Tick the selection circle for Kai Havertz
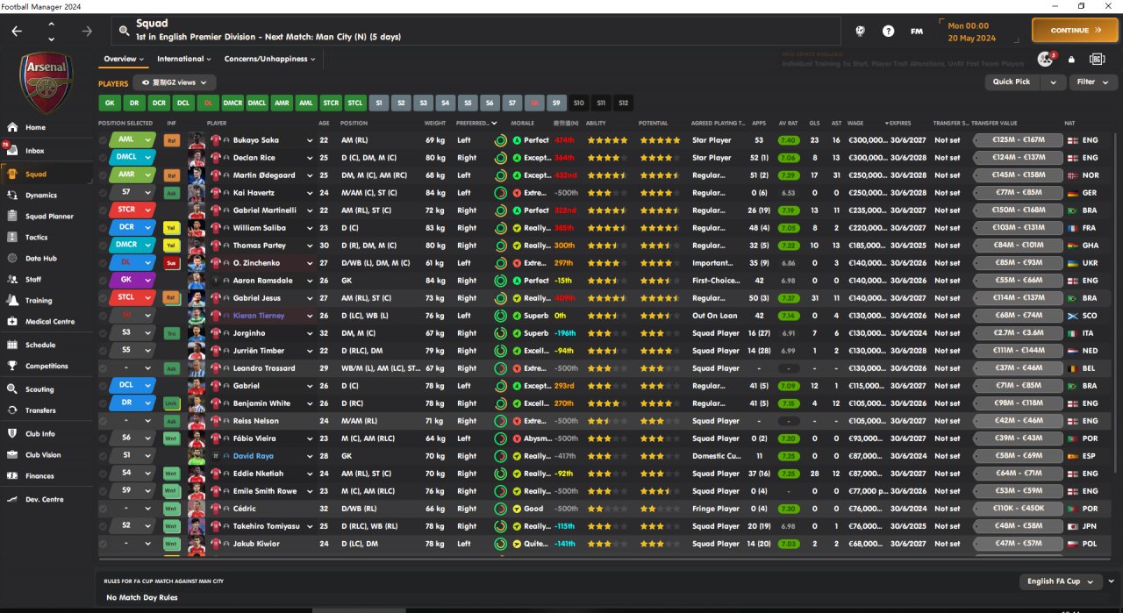Viewport: 1123px width, 613px height. point(104,193)
